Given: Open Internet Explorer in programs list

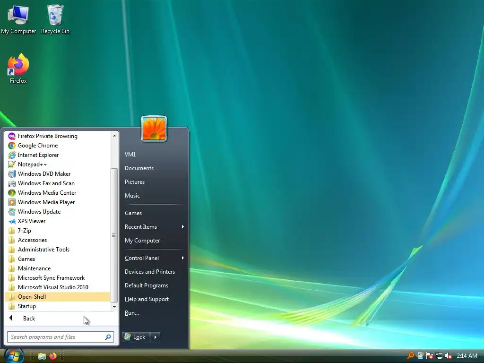Looking at the screenshot, I should tap(58, 155).
